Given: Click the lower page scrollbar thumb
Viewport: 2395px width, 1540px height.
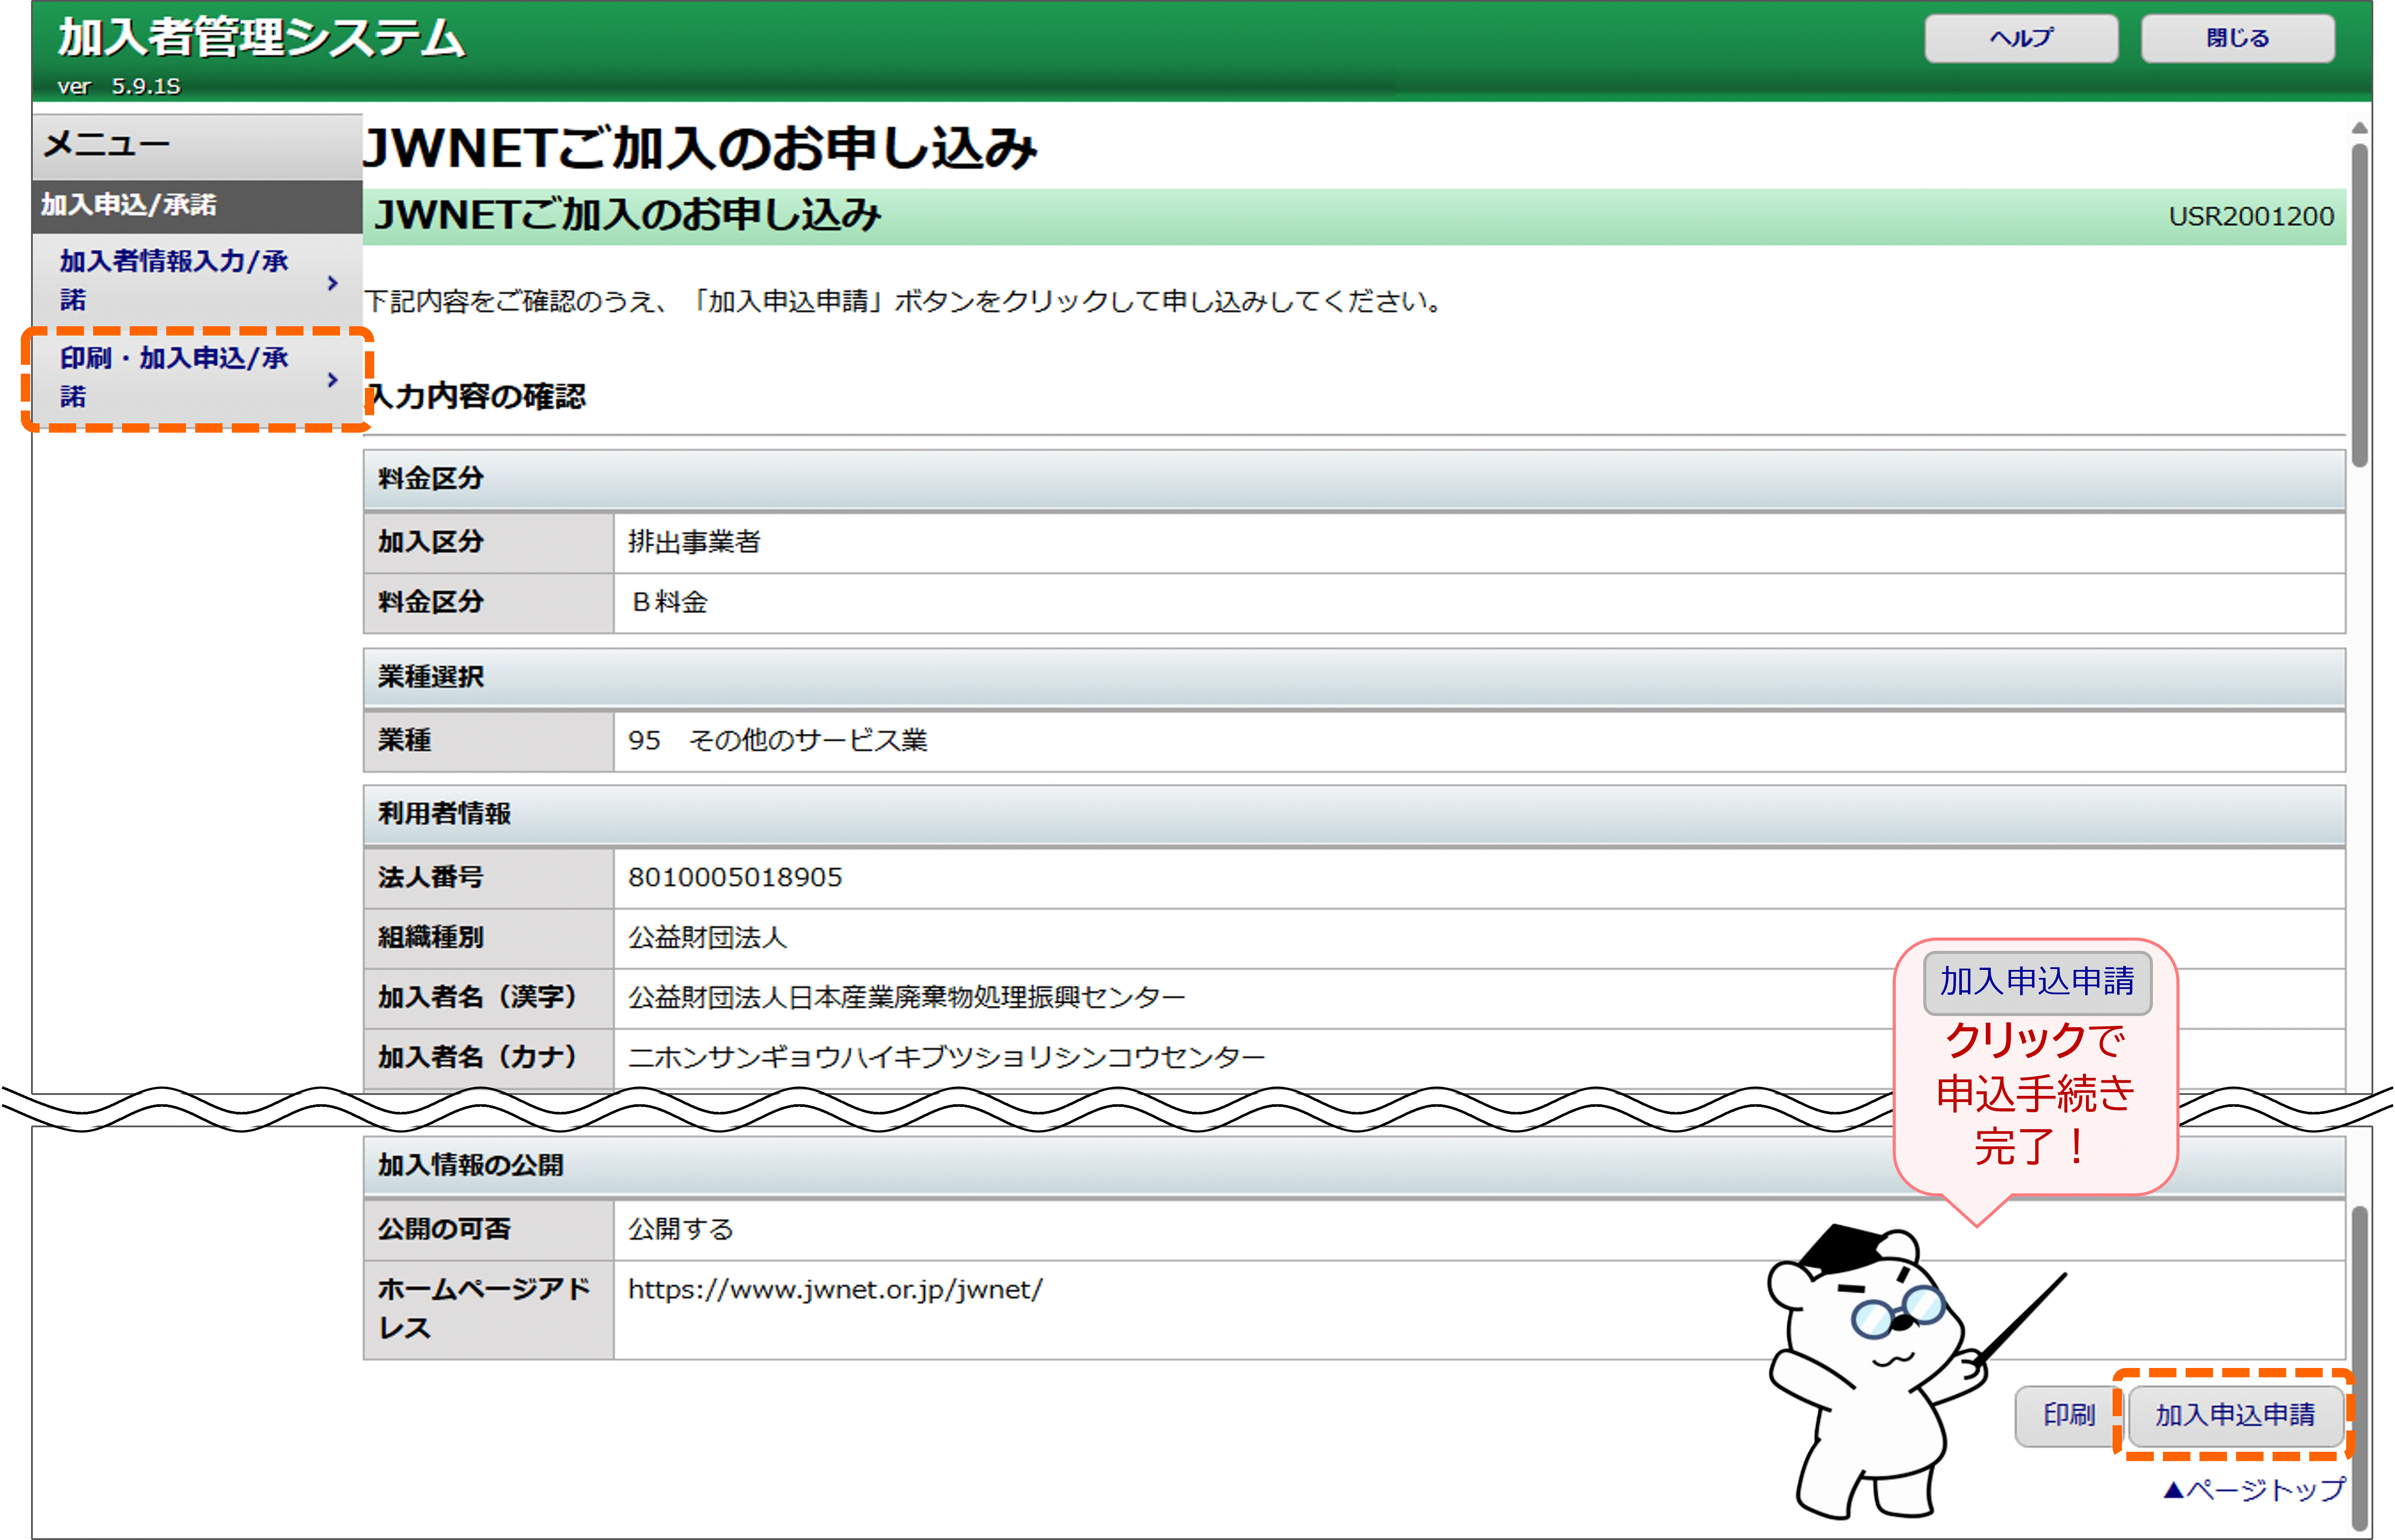Looking at the screenshot, I should click(x=2359, y=1368).
